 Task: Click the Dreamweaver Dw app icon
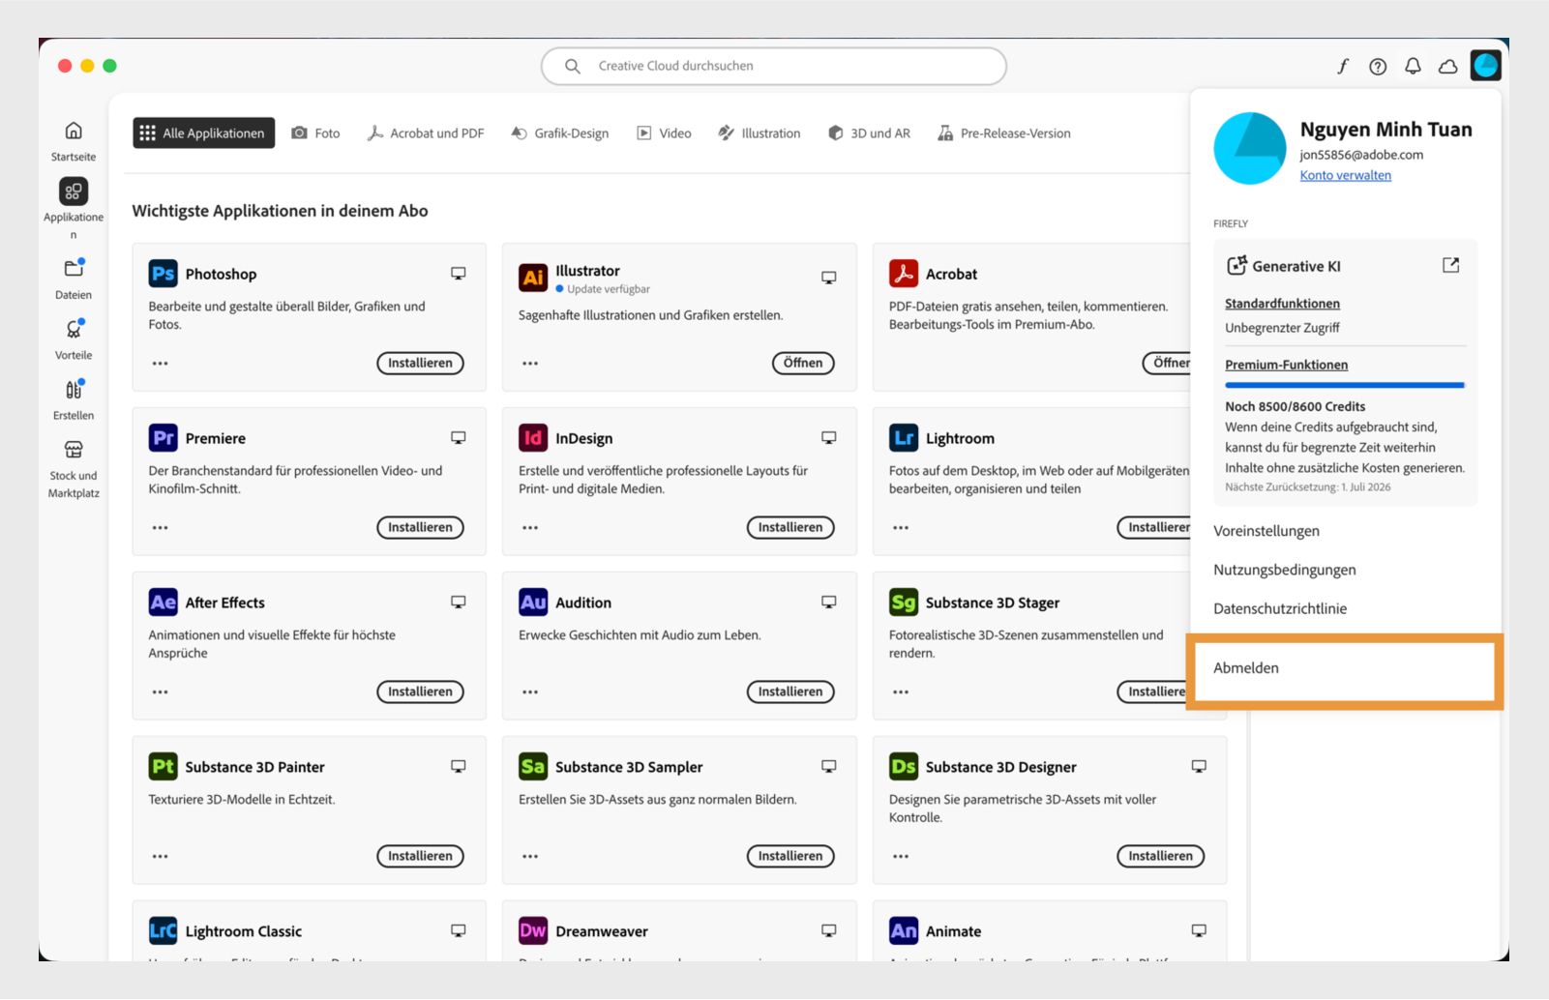pyautogui.click(x=533, y=931)
